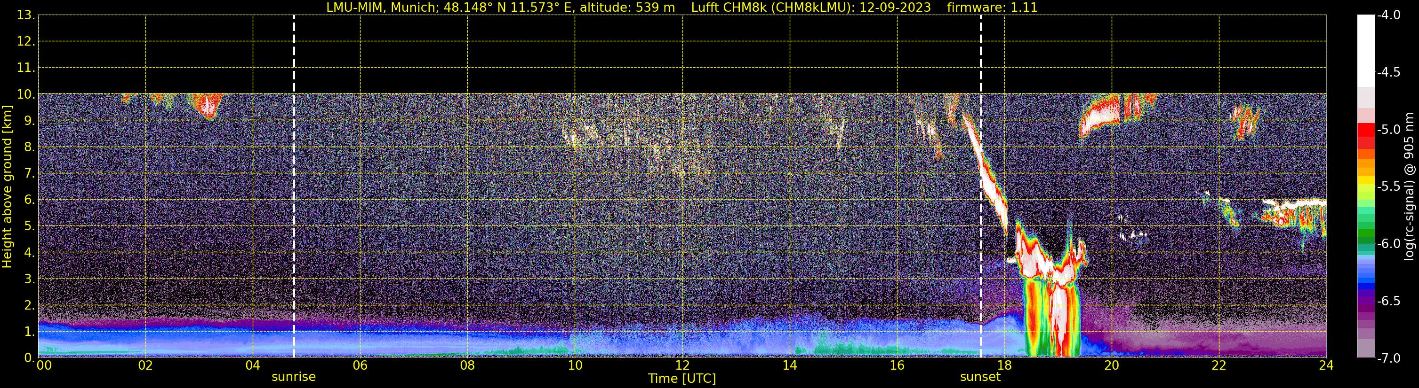Click the '13.' height axis tick label
This screenshot has height=388, width=1419.
pos(26,15)
